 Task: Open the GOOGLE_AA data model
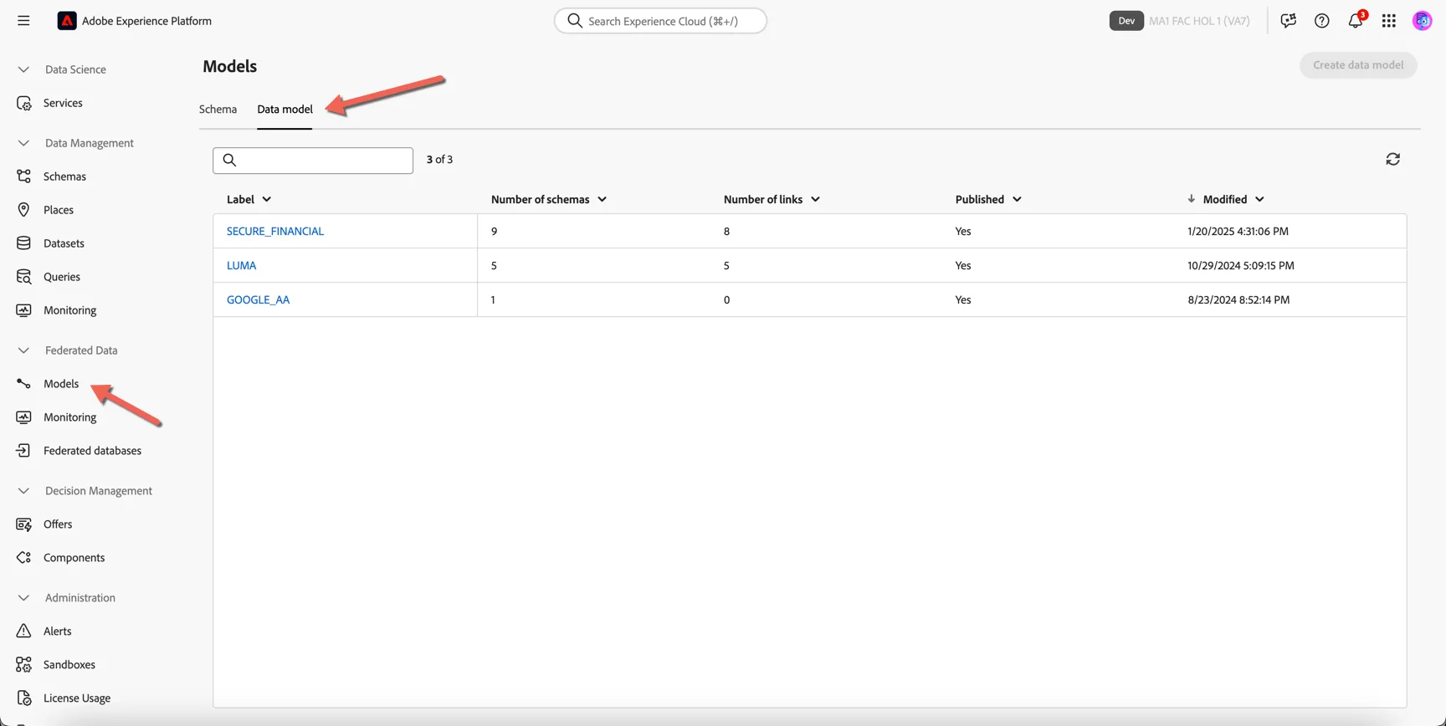point(258,299)
